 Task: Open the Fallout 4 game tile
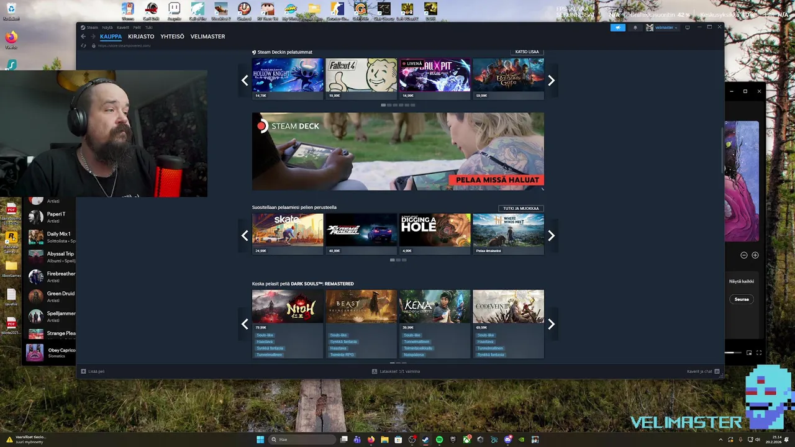pos(361,79)
